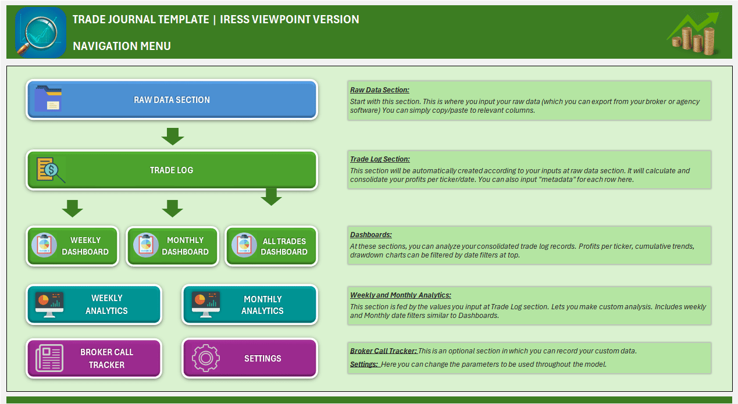Click the 'Dashboards:' description heading
This screenshot has width=738, height=404.
[x=371, y=235]
